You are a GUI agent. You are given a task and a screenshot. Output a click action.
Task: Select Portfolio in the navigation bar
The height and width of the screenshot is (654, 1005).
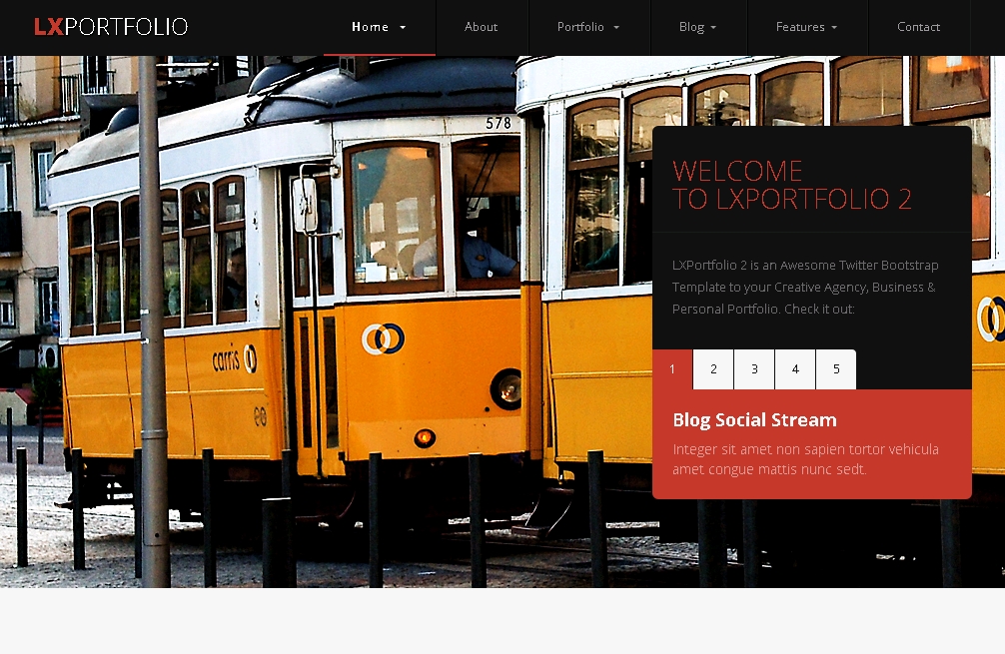pos(580,27)
